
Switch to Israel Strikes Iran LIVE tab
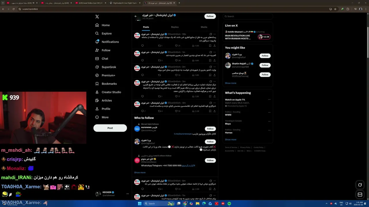pos(91,3)
